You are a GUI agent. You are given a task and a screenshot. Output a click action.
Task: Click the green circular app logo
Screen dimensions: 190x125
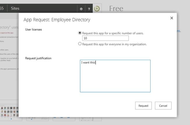pyautogui.click(x=97, y=8)
